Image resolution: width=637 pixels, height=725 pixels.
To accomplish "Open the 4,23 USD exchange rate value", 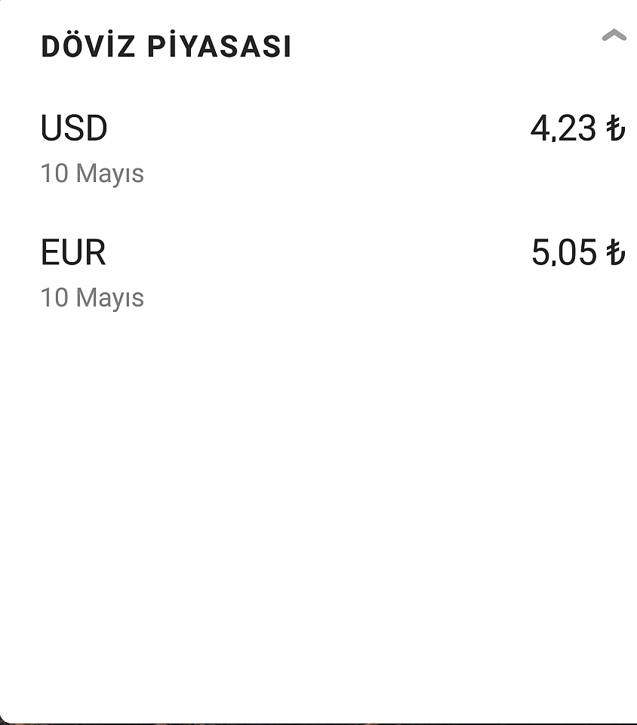I will pos(578,128).
